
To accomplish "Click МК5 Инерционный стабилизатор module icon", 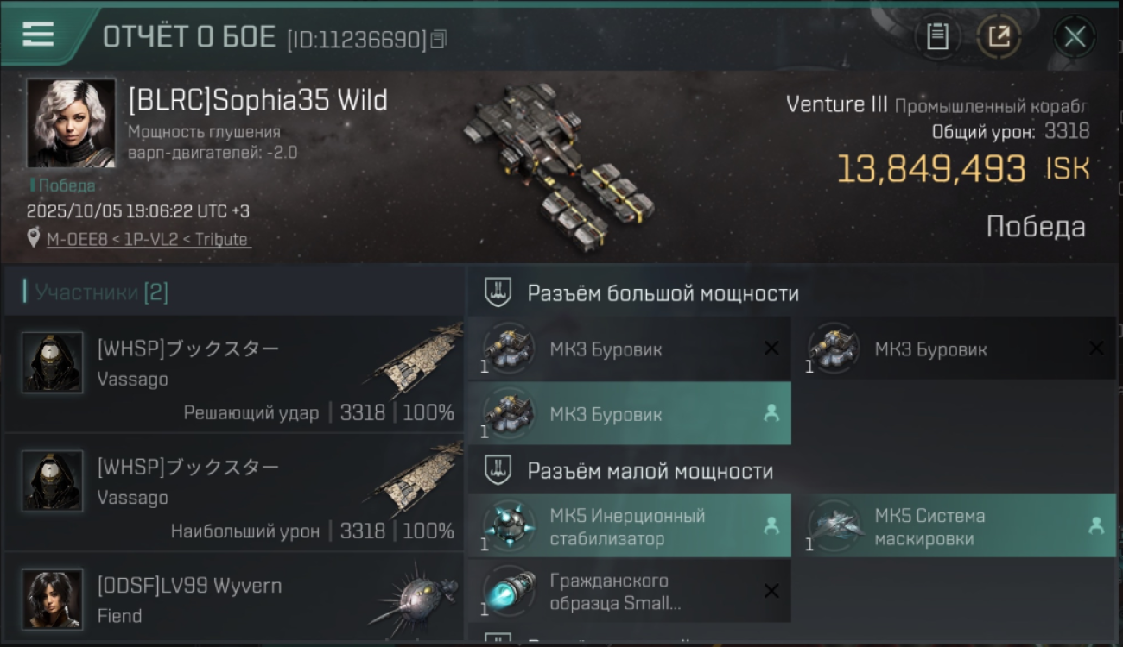I will click(509, 525).
